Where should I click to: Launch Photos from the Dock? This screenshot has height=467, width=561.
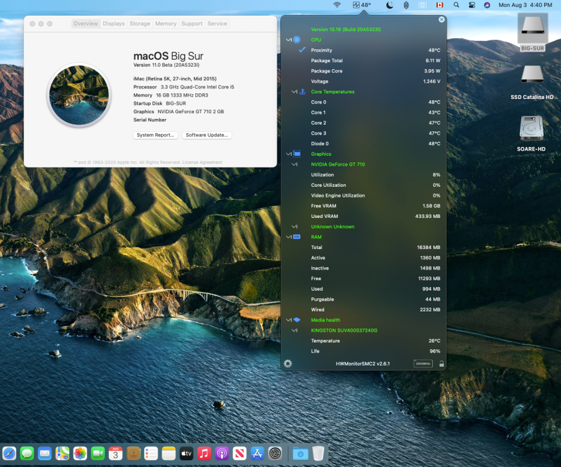point(80,453)
